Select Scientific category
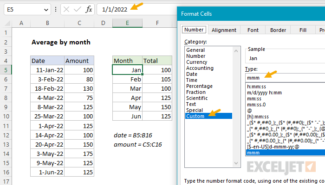The width and height of the screenshot is (325, 185). point(208,98)
